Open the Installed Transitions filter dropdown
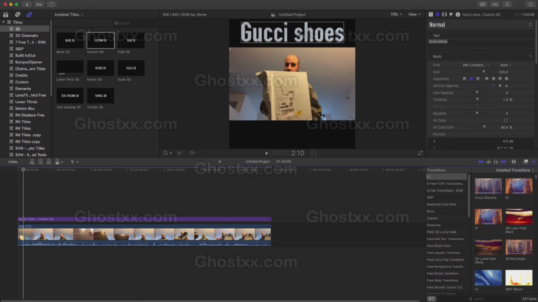The image size is (538, 302). (x=515, y=170)
